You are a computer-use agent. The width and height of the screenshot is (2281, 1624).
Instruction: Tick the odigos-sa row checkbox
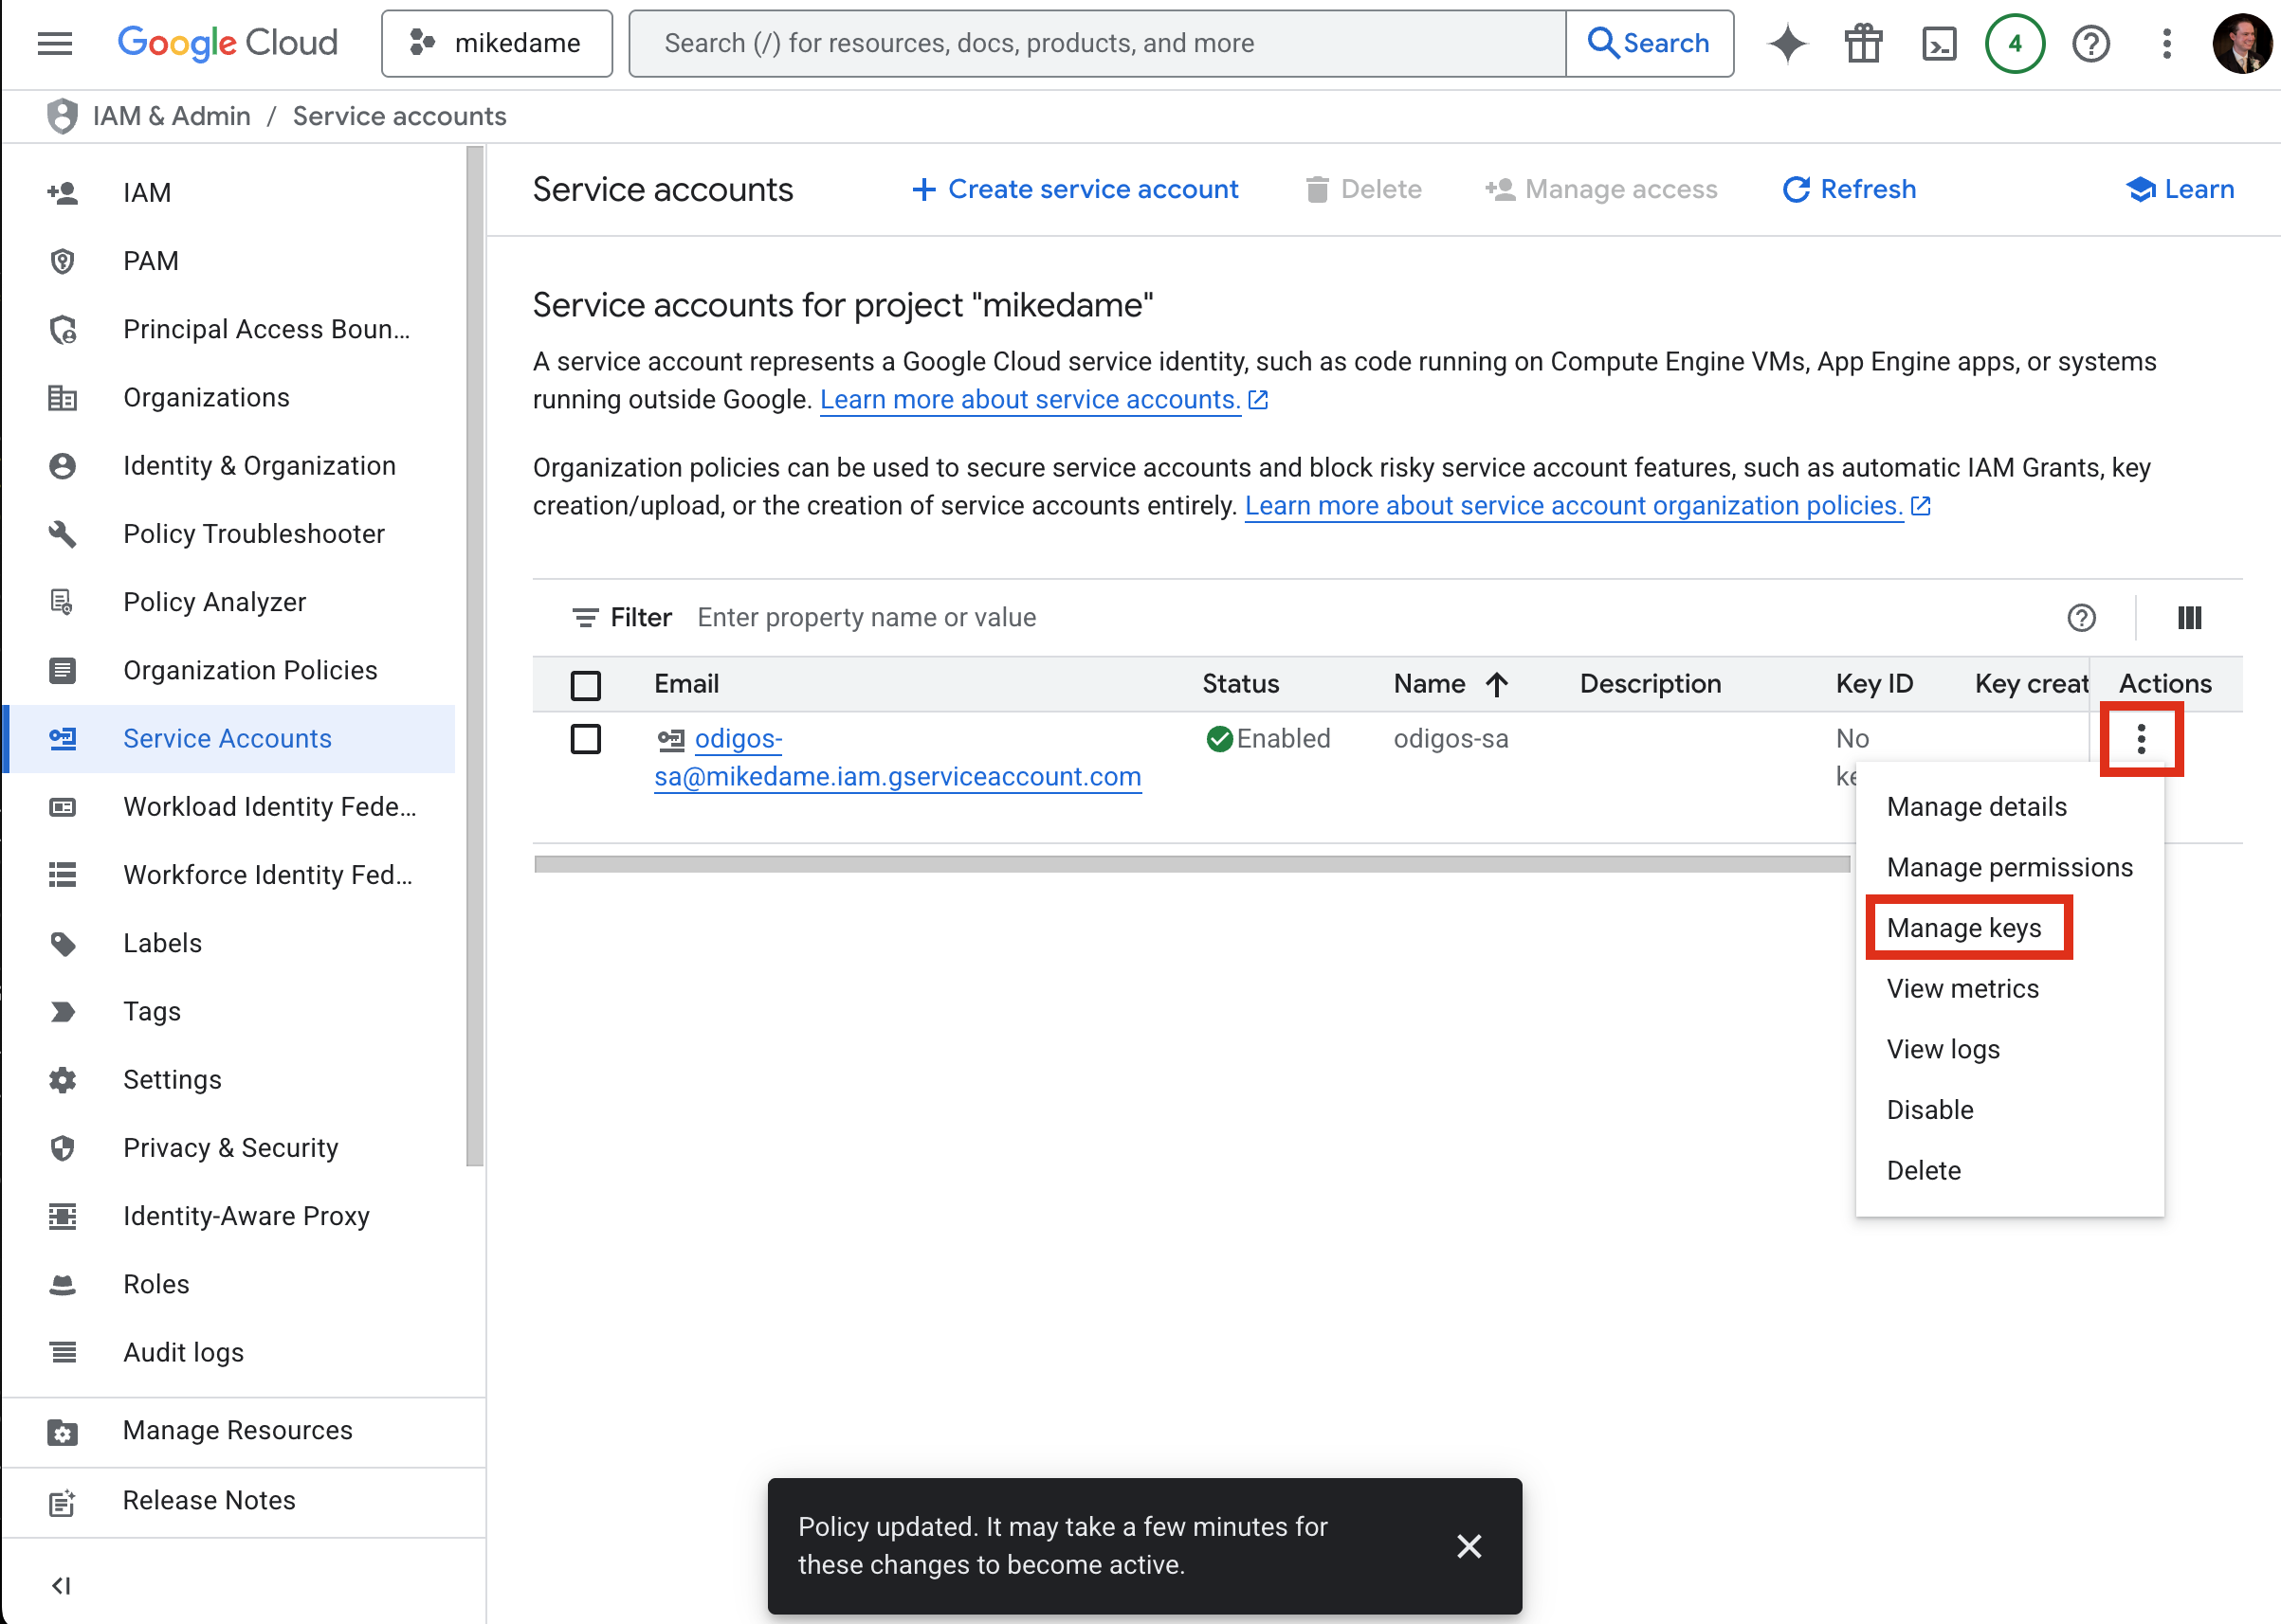pos(585,739)
